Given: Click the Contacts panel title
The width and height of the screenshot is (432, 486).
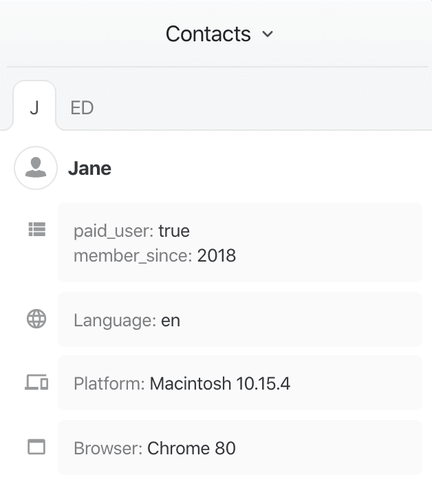Looking at the screenshot, I should tap(208, 34).
